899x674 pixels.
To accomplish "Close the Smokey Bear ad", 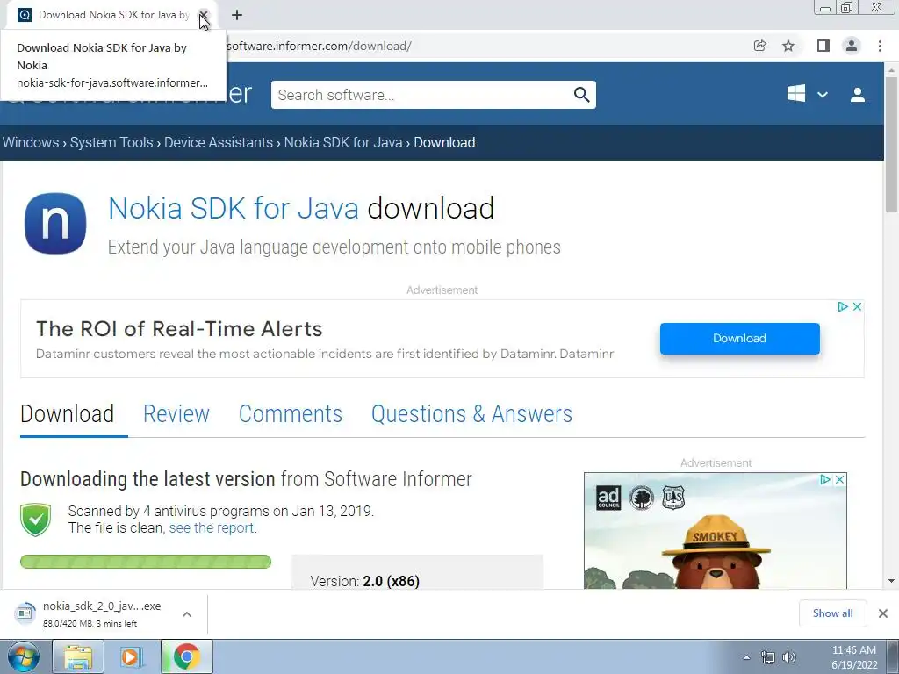I will 839,480.
